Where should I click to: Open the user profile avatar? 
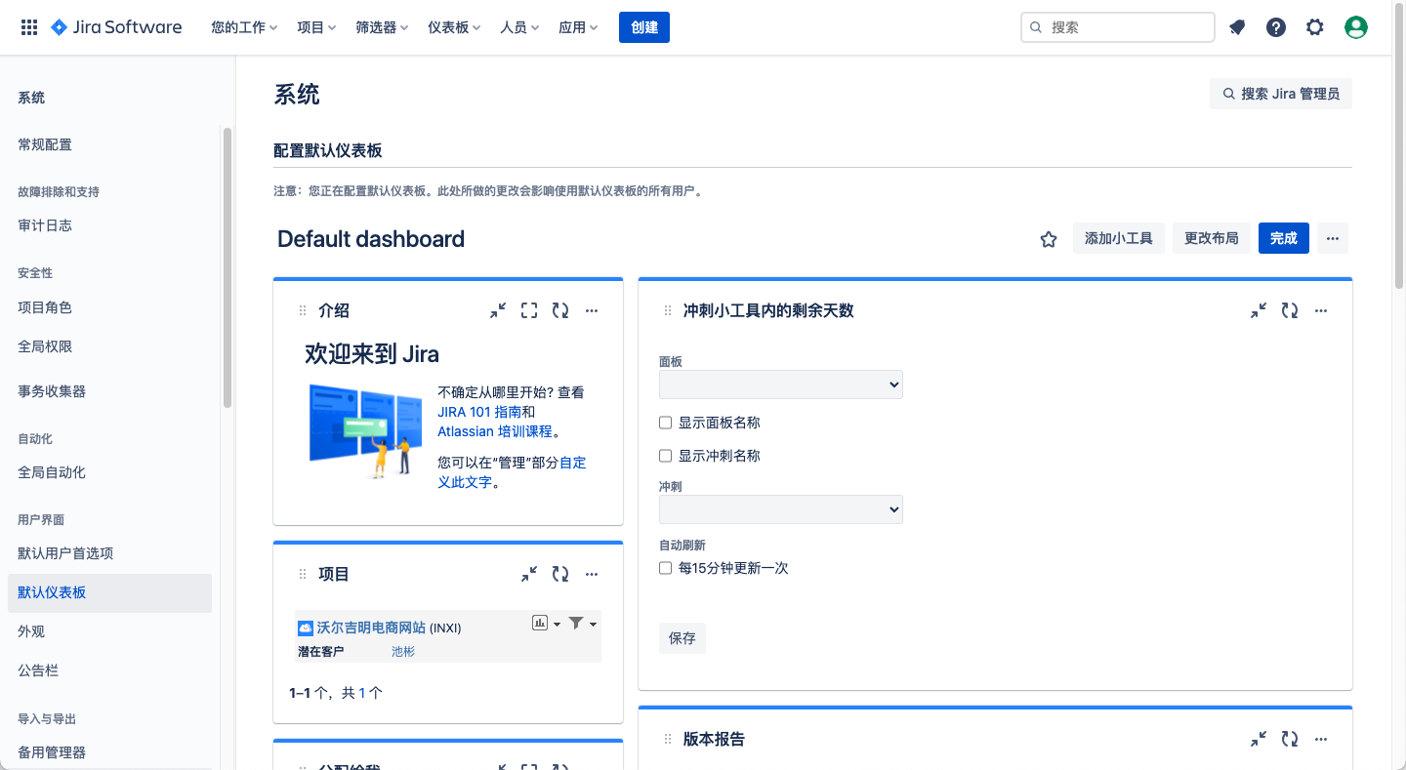click(1356, 27)
